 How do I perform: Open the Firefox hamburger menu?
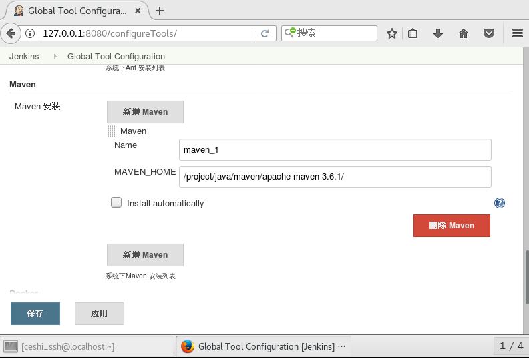pyautogui.click(x=517, y=33)
